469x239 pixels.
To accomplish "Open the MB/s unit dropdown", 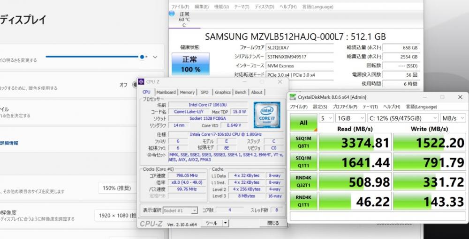I will pyautogui.click(x=453, y=118).
